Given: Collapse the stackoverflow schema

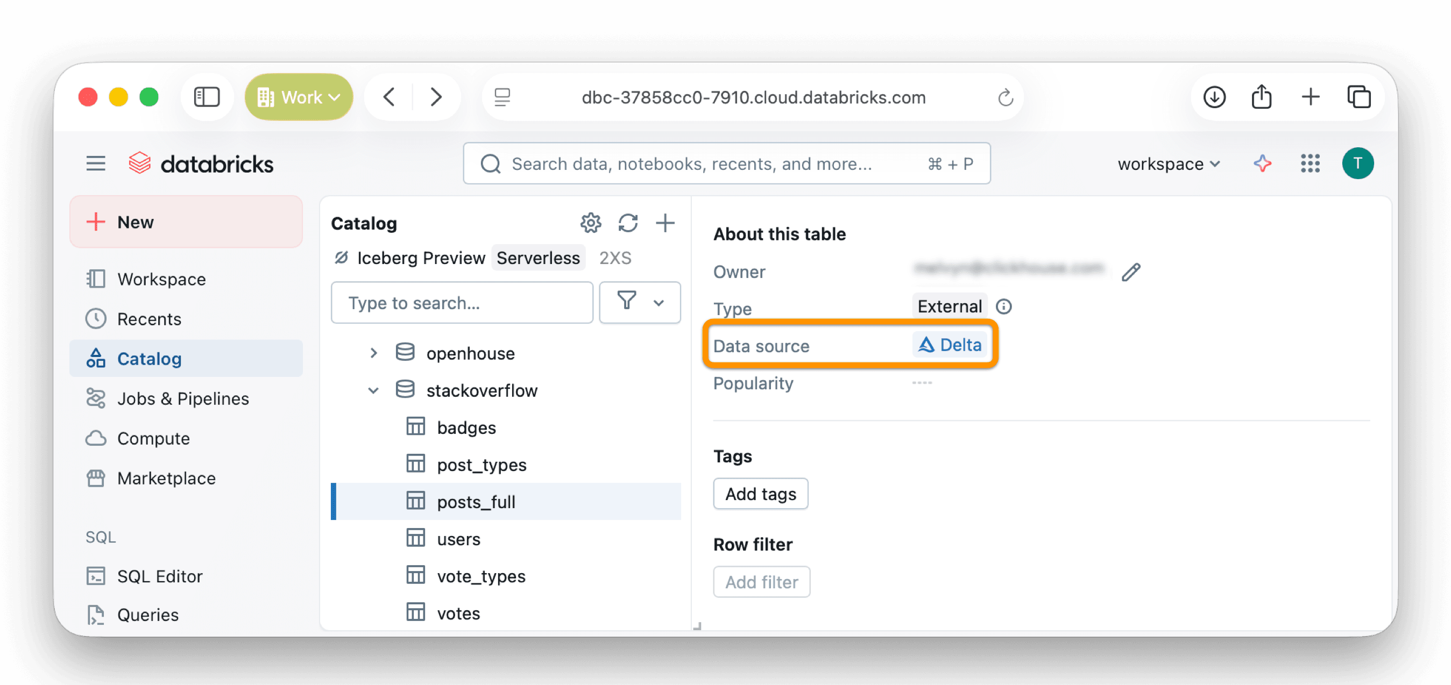Looking at the screenshot, I should [x=373, y=390].
